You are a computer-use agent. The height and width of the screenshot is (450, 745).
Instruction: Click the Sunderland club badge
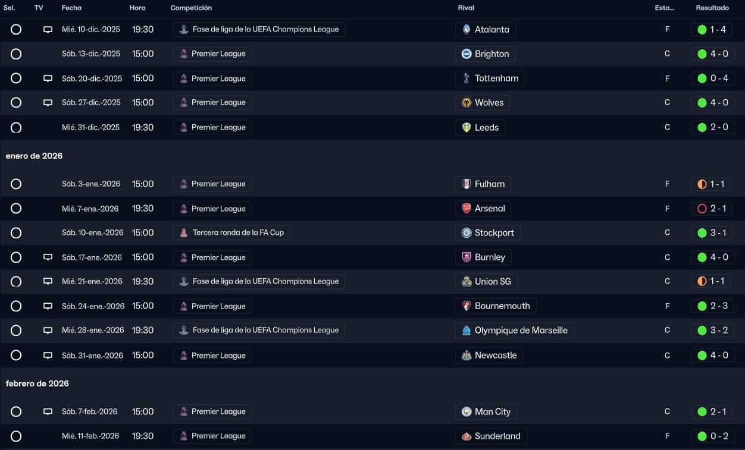(467, 436)
